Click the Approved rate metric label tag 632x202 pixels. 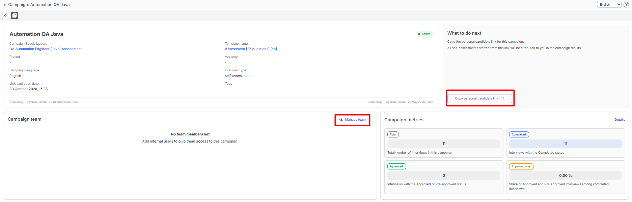[x=521, y=166]
